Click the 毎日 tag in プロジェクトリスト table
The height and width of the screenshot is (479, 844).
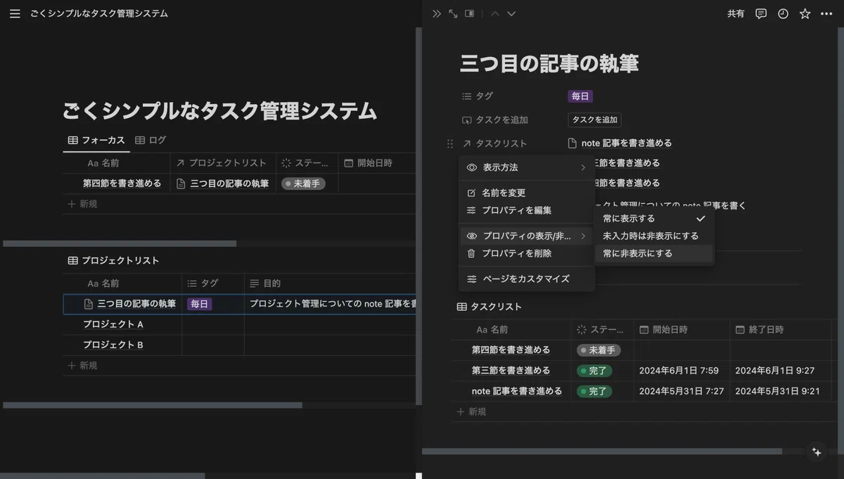200,304
